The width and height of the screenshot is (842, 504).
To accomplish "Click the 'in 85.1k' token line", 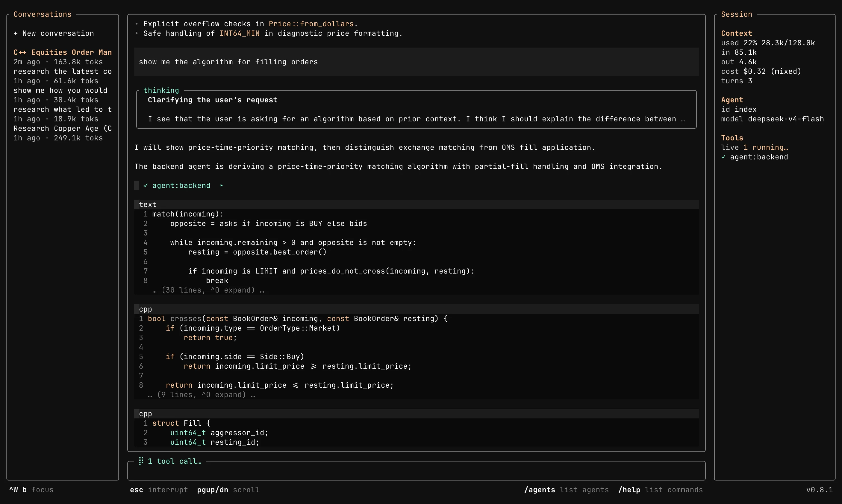I will point(739,52).
